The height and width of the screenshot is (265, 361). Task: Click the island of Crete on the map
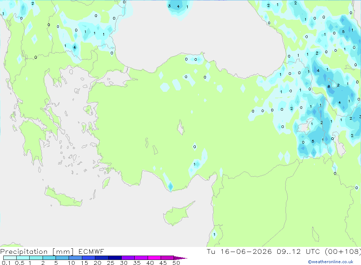[x=63, y=197]
